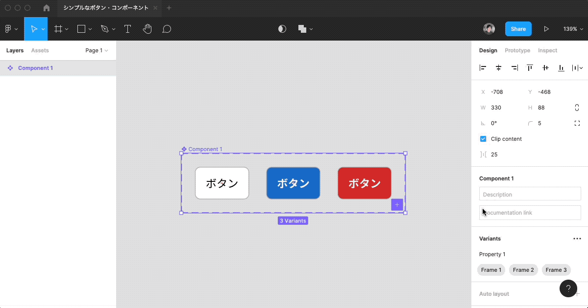Open Variants more options ellipsis
Image resolution: width=588 pixels, height=308 pixels.
point(577,239)
